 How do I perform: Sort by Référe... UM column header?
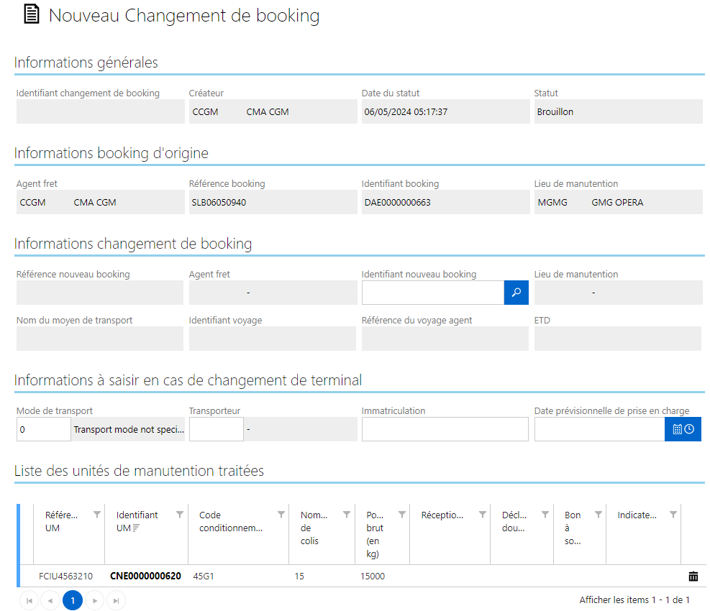click(x=61, y=521)
